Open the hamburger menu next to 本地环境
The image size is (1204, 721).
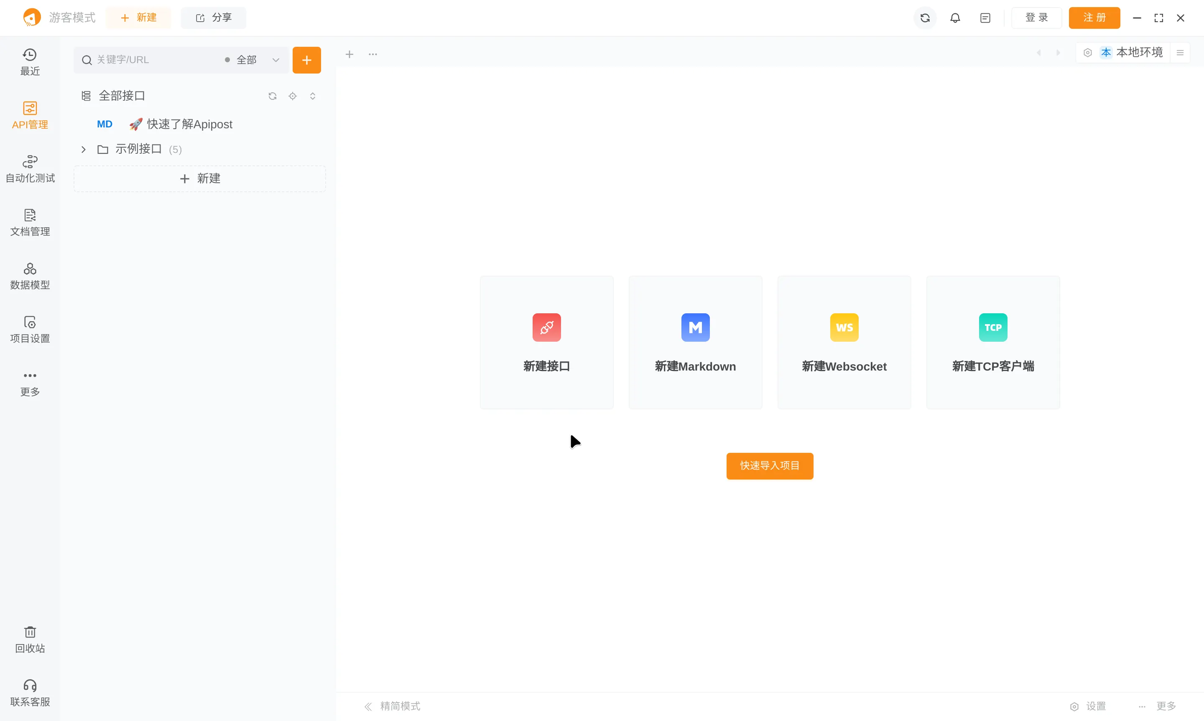(x=1180, y=53)
